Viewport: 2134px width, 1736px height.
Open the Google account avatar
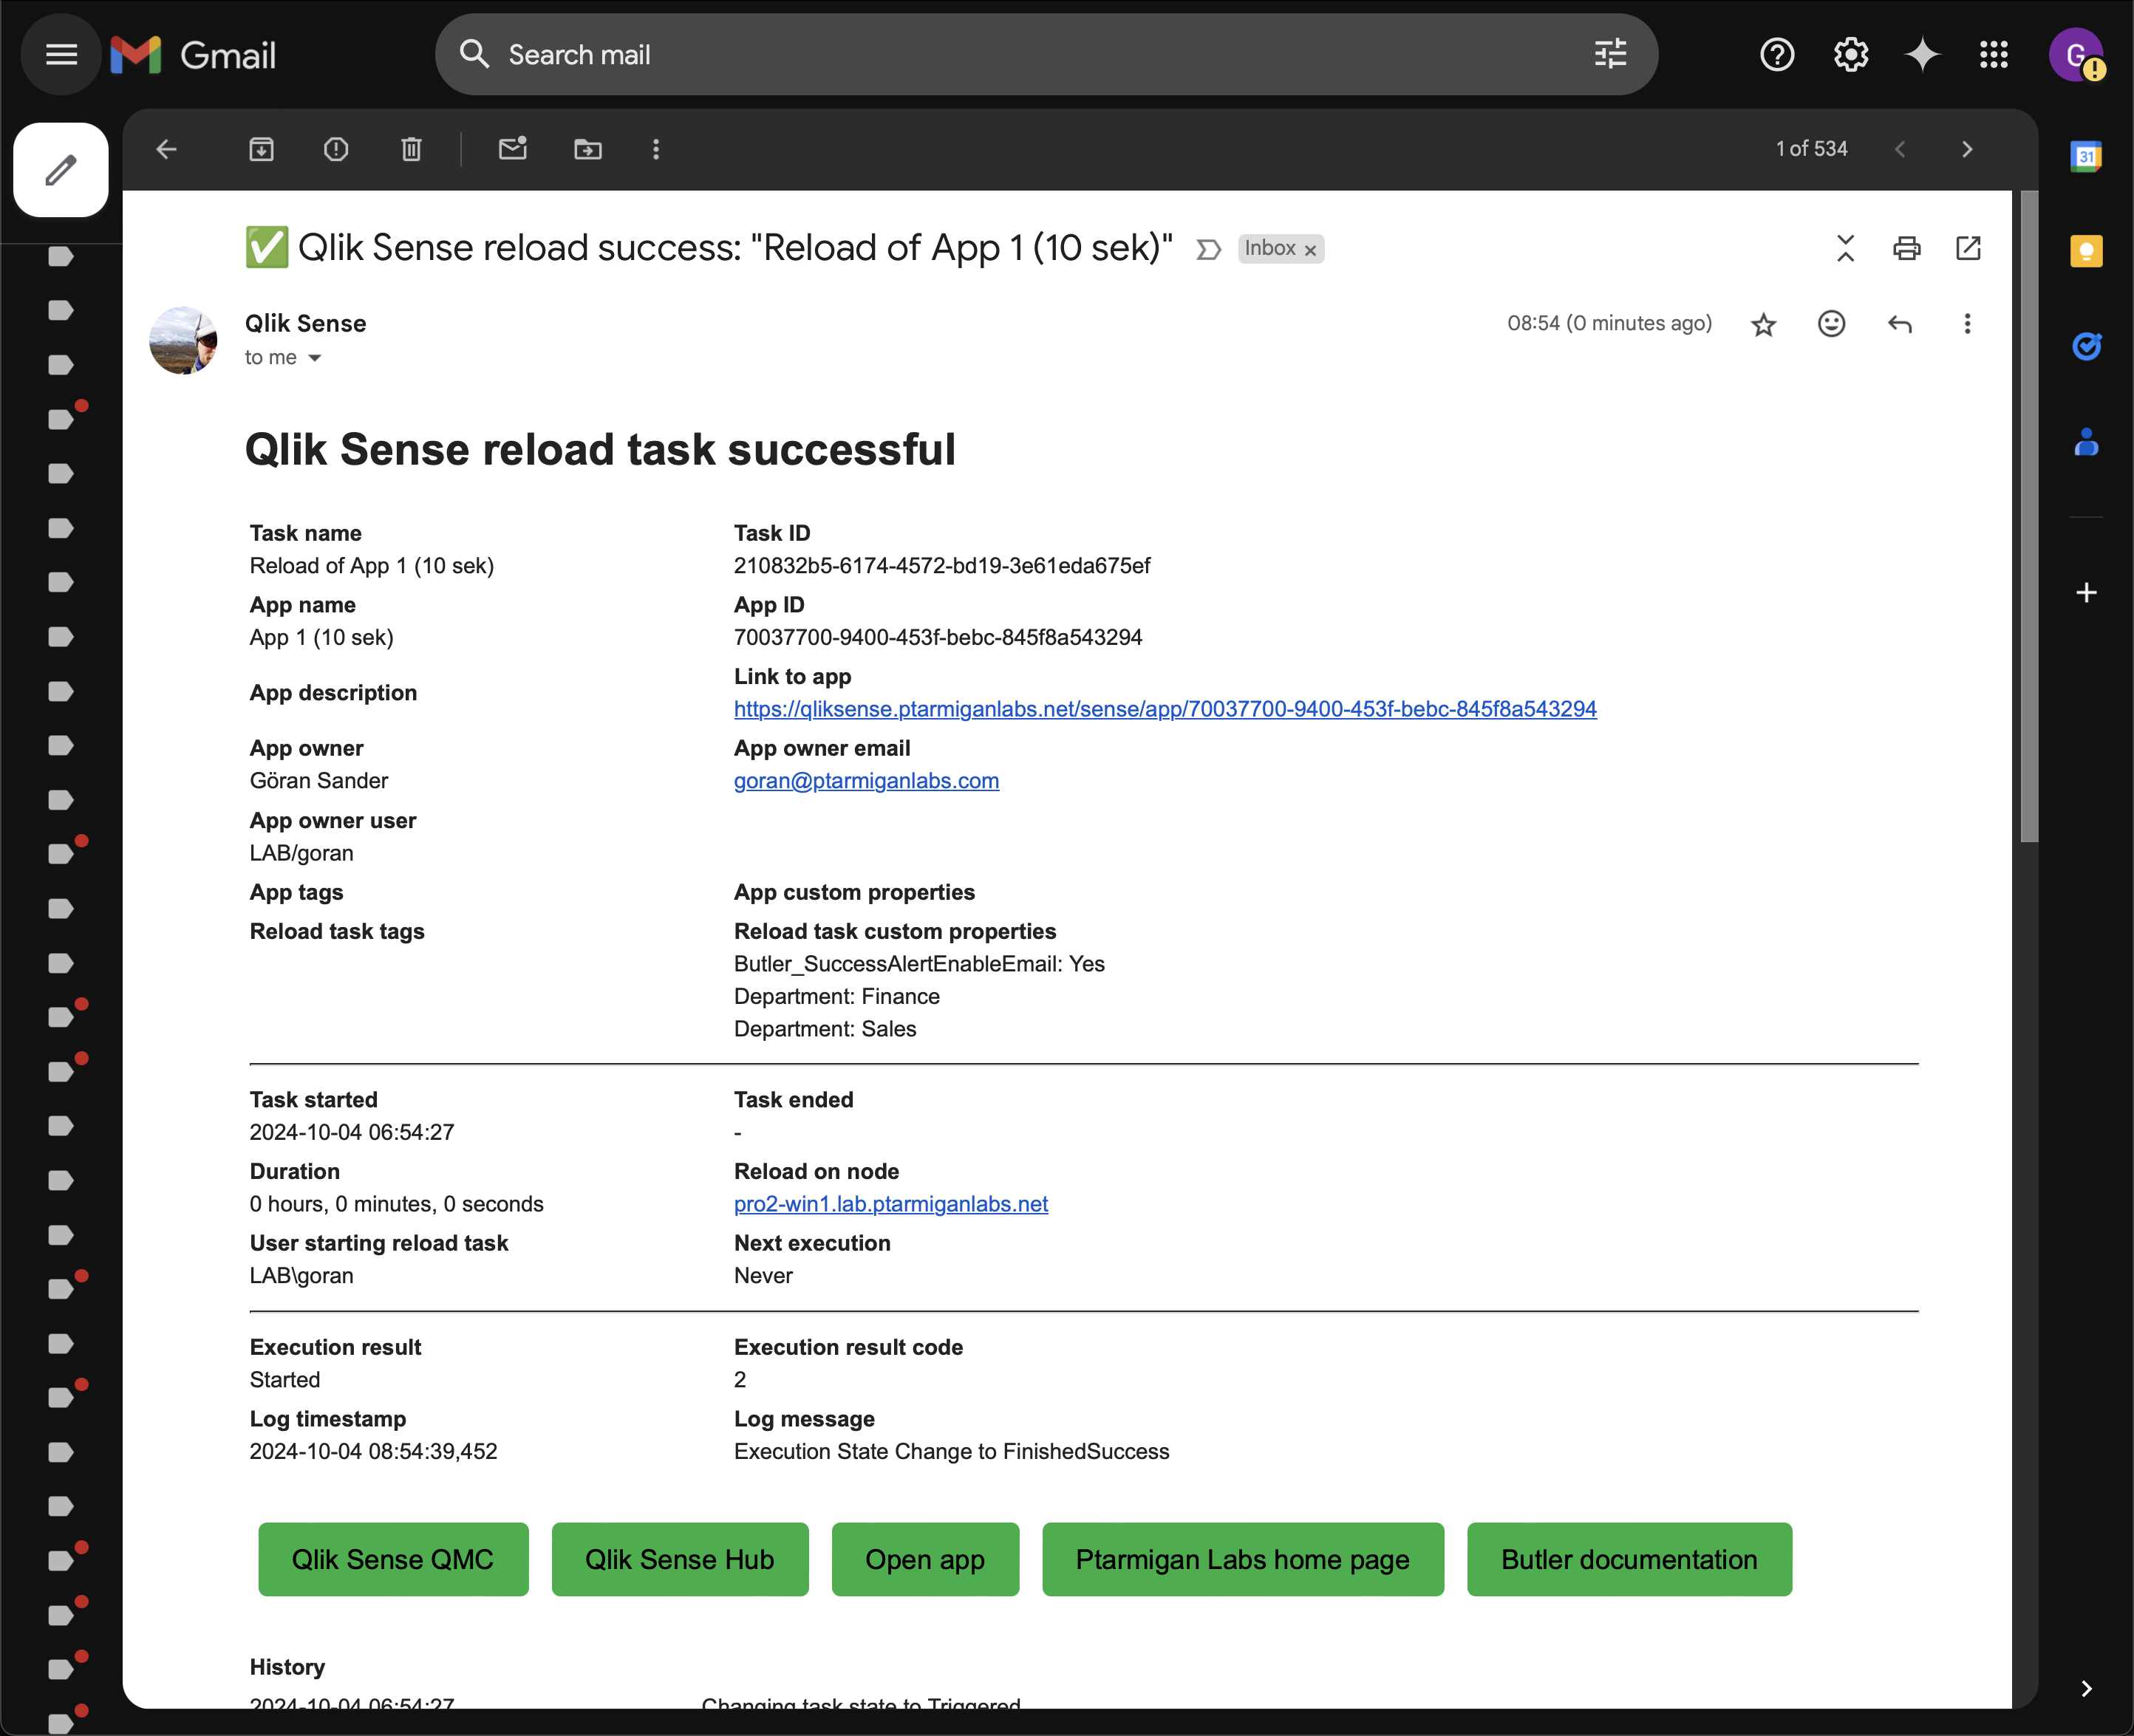pyautogui.click(x=2075, y=54)
